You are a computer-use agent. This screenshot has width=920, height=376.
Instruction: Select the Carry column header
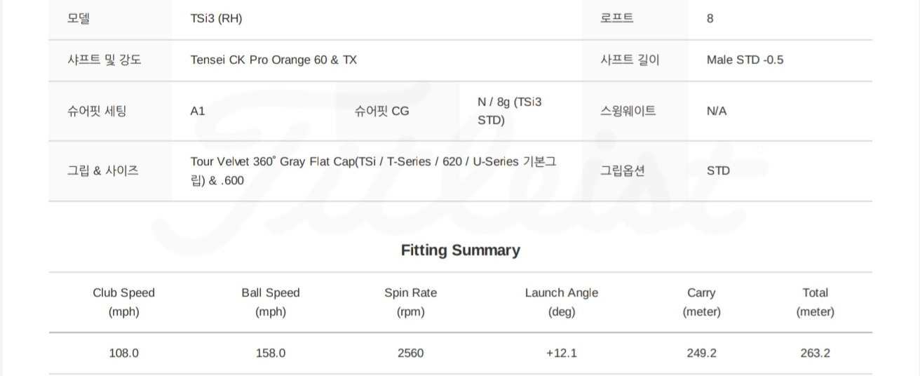[x=701, y=302]
